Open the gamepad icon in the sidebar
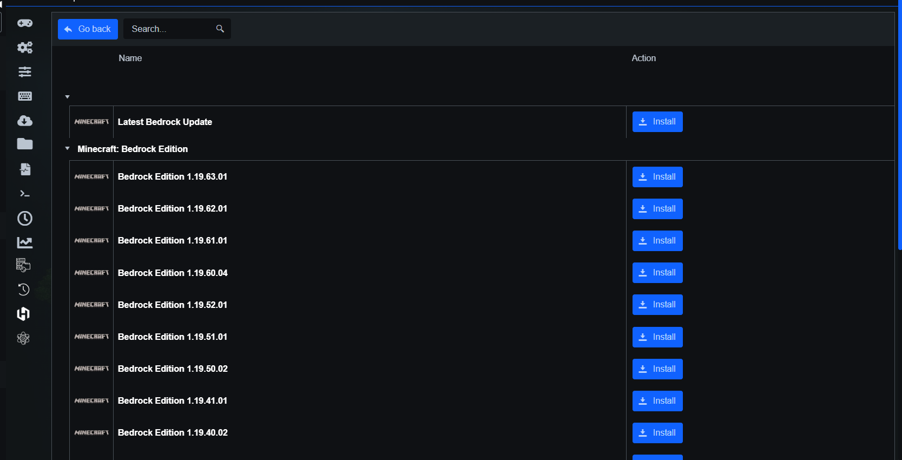The height and width of the screenshot is (460, 902). click(25, 23)
